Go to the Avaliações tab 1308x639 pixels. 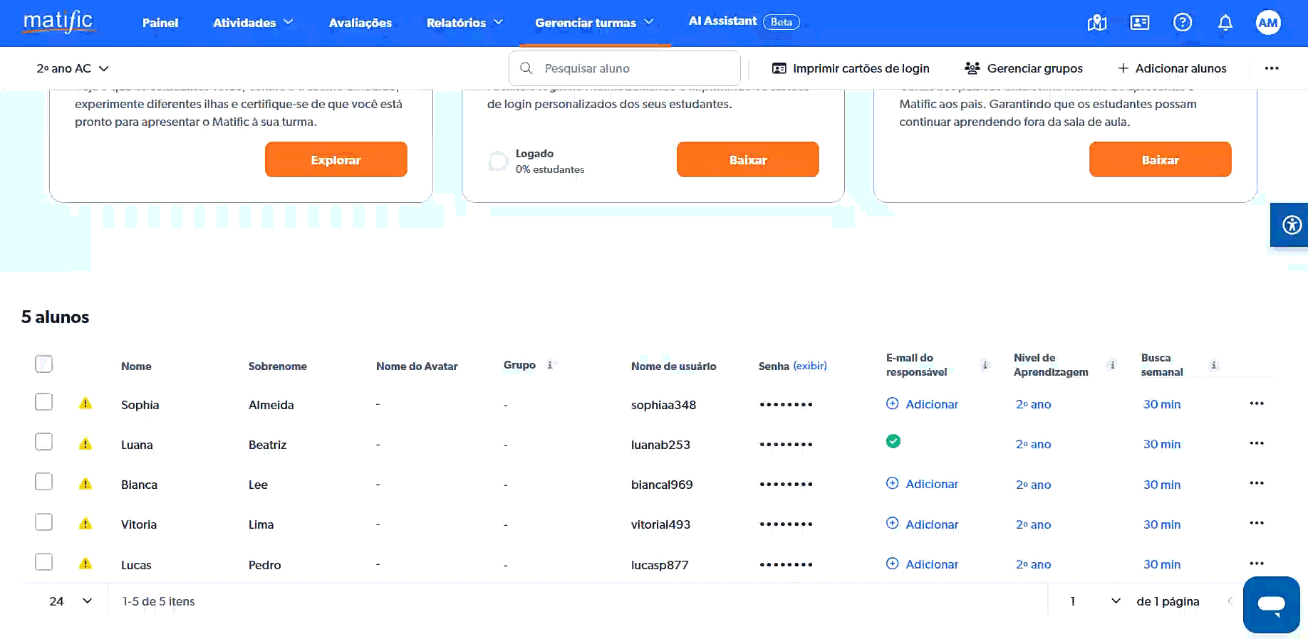point(360,23)
